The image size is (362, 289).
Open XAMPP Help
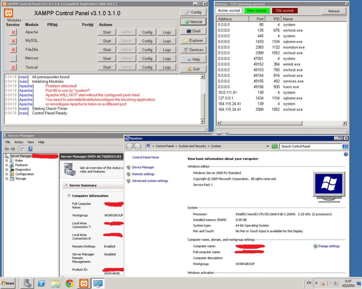tap(193, 60)
